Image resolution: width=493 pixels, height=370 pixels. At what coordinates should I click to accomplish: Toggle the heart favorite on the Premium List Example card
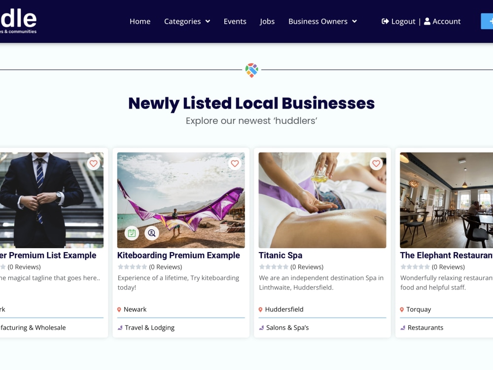point(93,163)
